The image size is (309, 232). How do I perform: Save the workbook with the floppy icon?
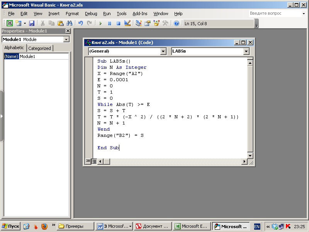point(32,23)
